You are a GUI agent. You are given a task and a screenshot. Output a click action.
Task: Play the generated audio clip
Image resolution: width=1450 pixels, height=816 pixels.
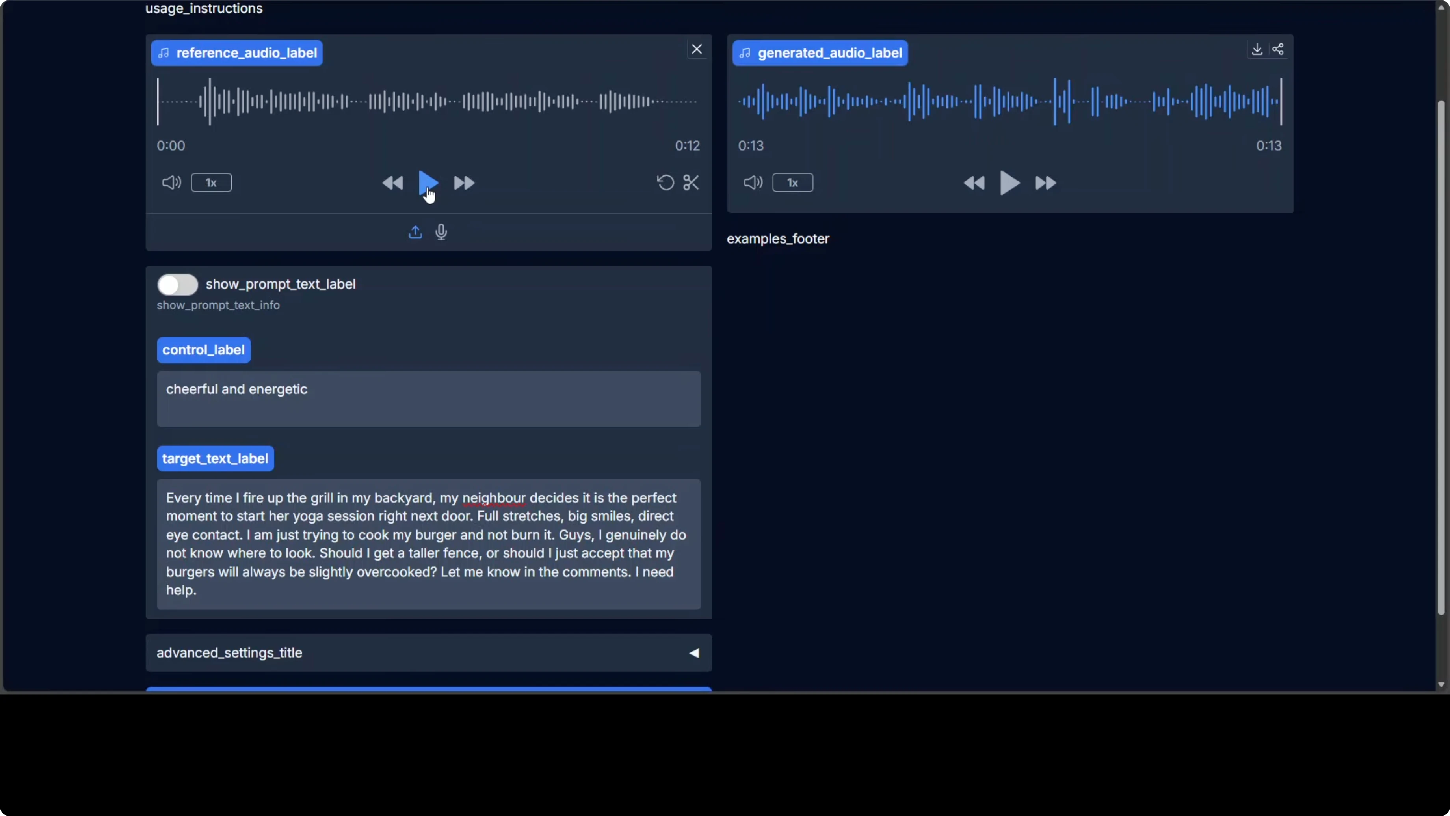tap(1009, 183)
